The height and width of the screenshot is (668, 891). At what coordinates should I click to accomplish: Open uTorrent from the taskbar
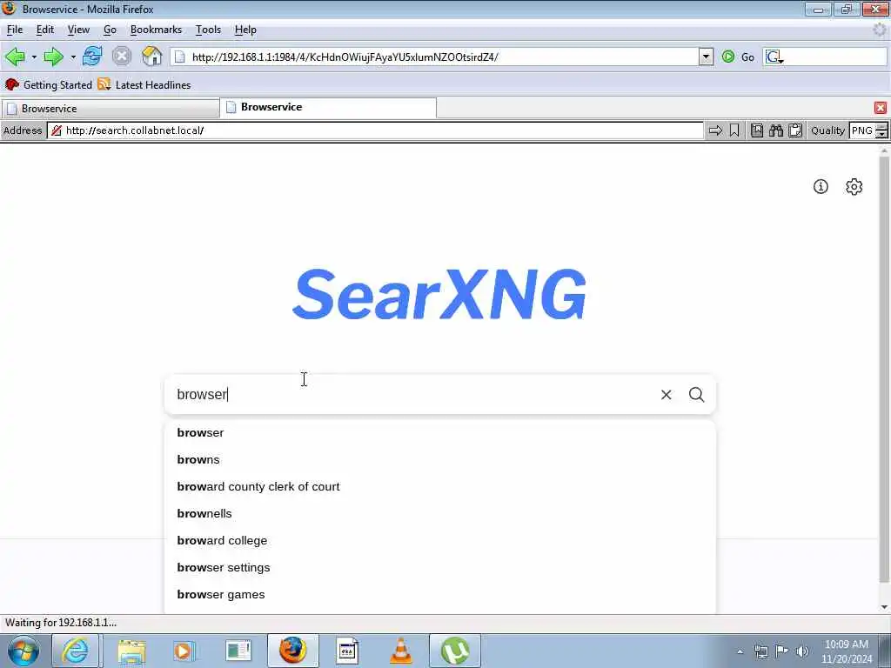454,651
